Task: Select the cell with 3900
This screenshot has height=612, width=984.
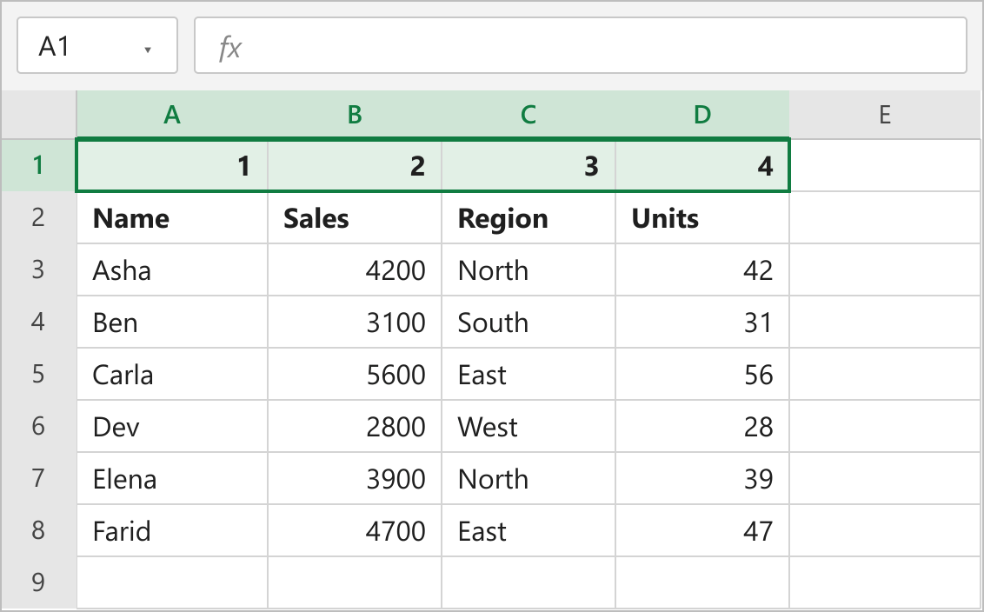Action: [355, 477]
